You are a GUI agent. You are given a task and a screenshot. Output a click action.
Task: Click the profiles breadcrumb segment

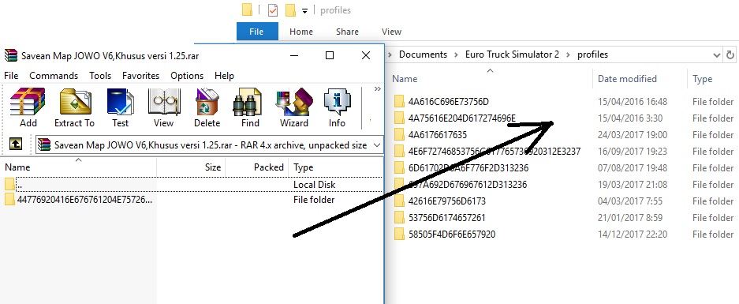tap(592, 54)
